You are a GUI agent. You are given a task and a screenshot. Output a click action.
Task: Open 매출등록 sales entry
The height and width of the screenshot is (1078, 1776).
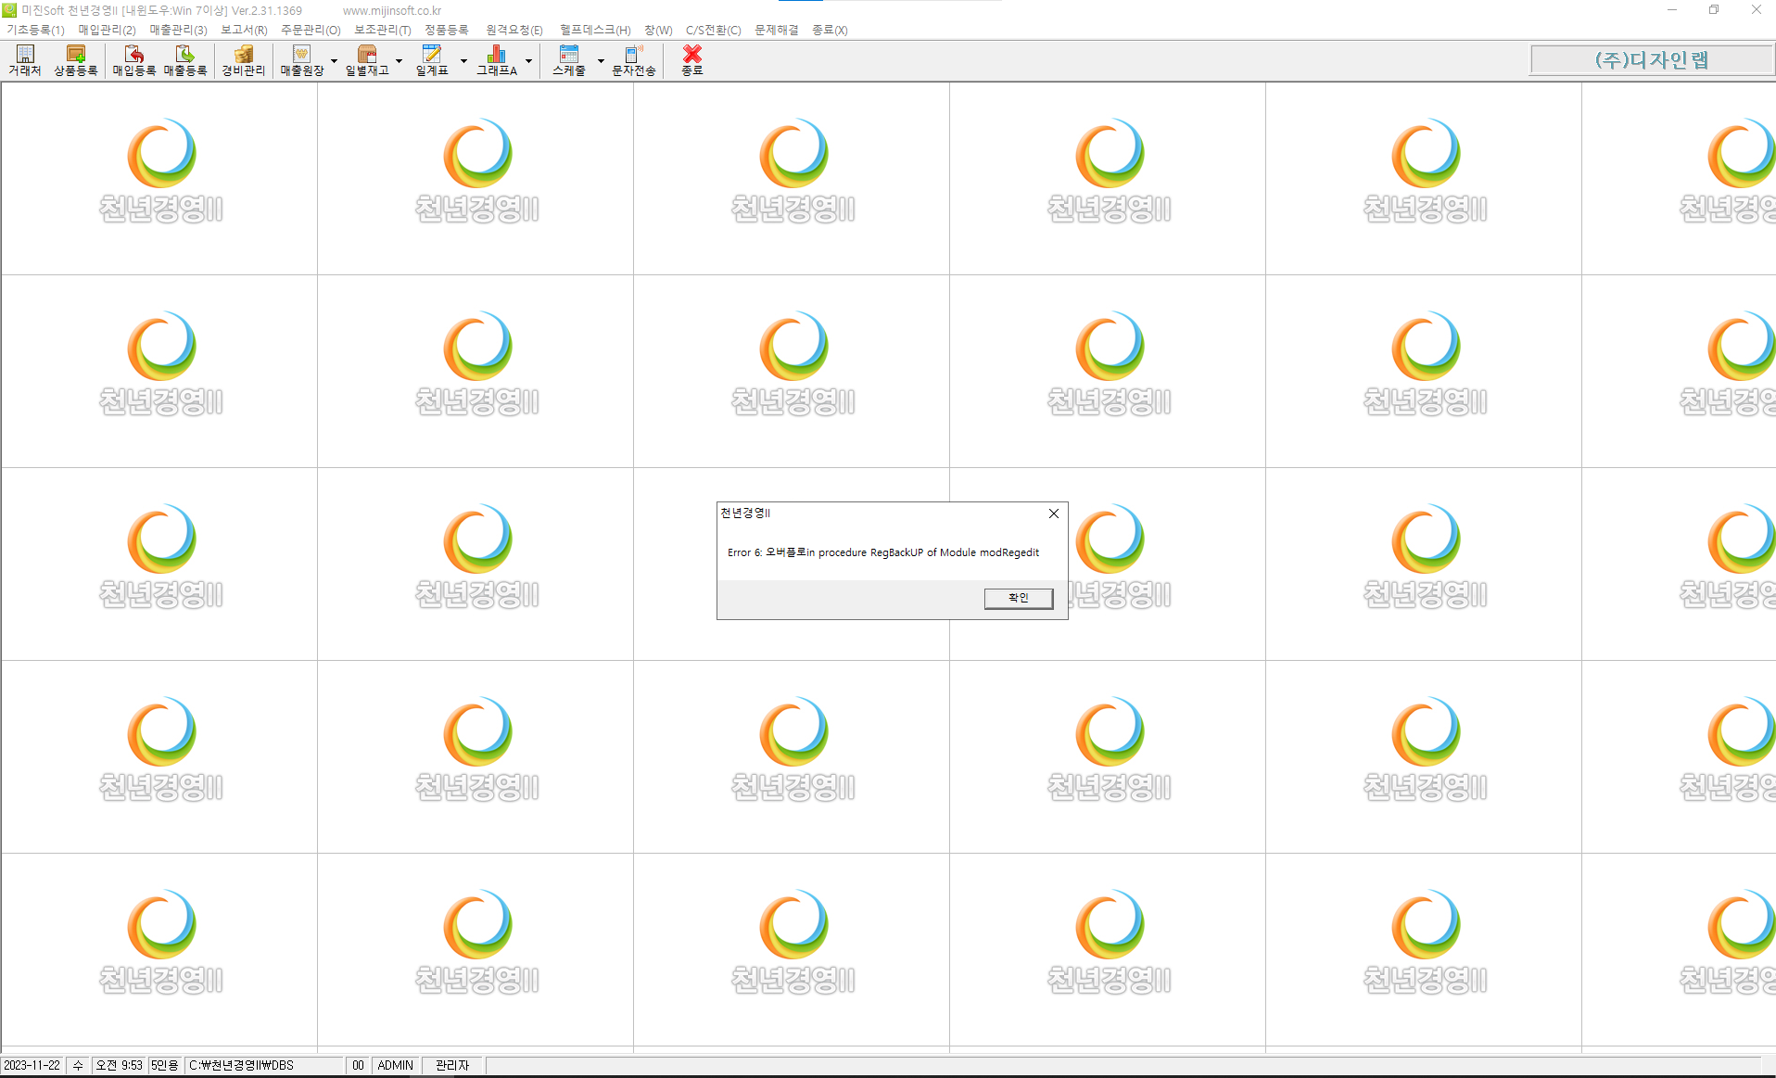coord(185,60)
